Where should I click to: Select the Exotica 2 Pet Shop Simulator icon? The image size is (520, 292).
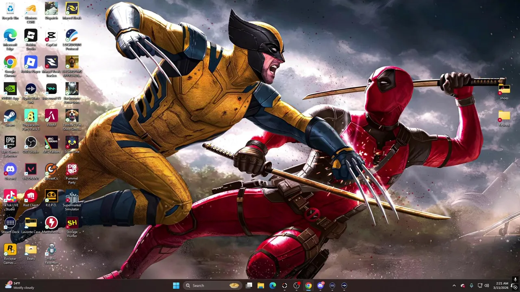coord(72,120)
